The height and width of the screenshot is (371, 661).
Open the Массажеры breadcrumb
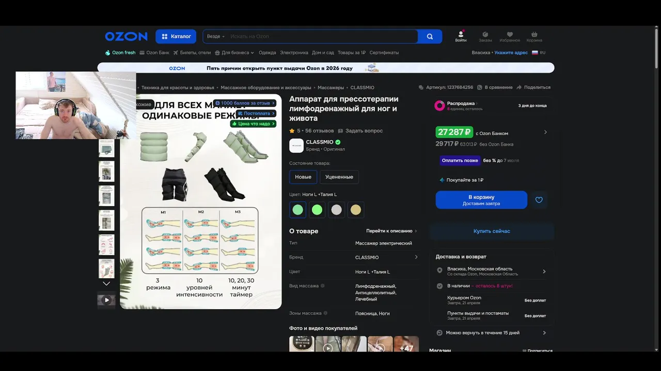(x=330, y=88)
